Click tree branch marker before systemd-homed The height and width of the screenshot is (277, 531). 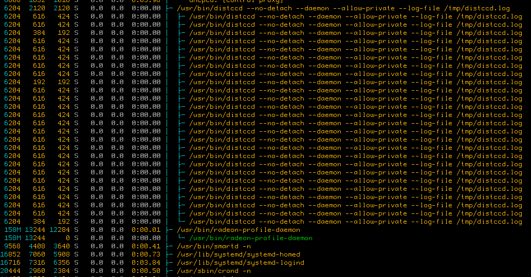pyautogui.click(x=170, y=254)
